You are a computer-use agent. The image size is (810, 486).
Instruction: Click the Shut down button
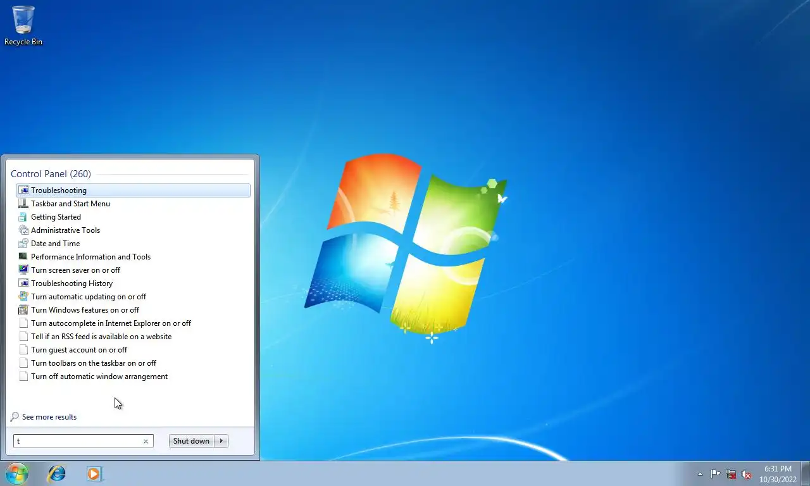click(x=192, y=441)
